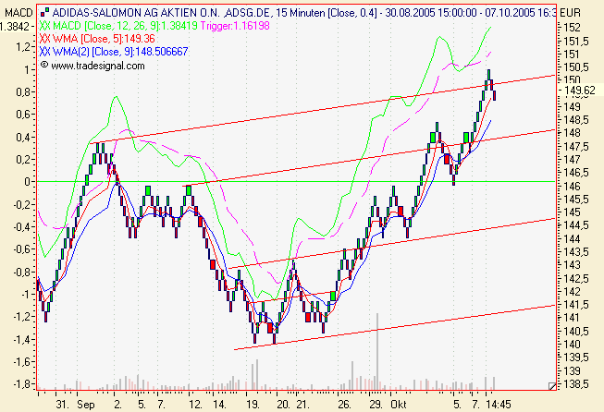The height and width of the screenshot is (412, 604).
Task: Click the '151,5' price axis label
Action: 576,42
